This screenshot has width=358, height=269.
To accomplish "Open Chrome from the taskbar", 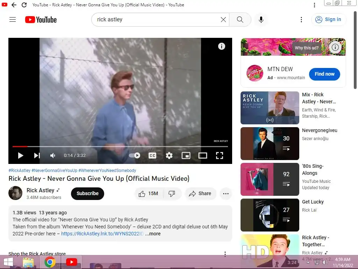I will click(x=50, y=262).
